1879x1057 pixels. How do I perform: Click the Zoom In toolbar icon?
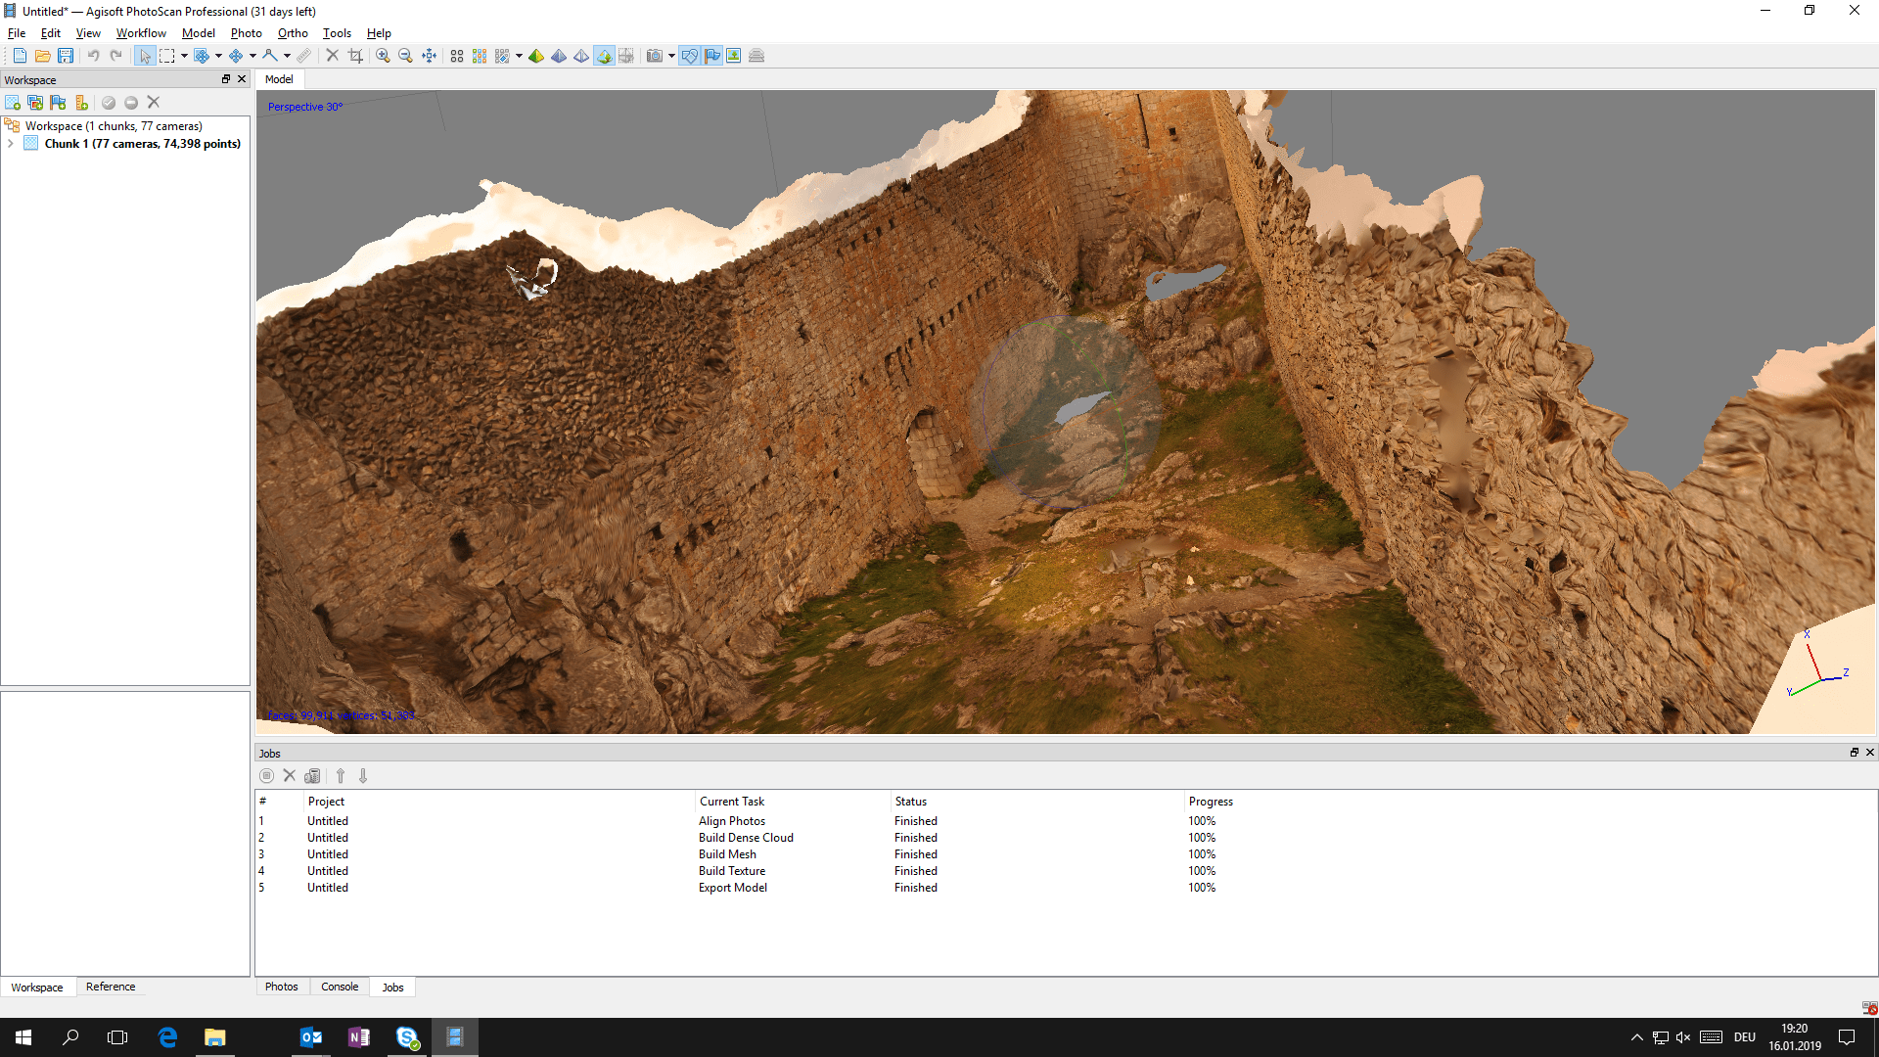(383, 56)
